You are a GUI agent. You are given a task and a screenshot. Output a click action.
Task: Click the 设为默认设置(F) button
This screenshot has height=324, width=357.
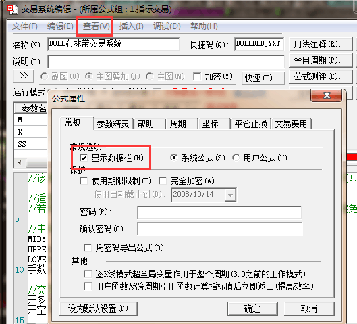coord(99,308)
